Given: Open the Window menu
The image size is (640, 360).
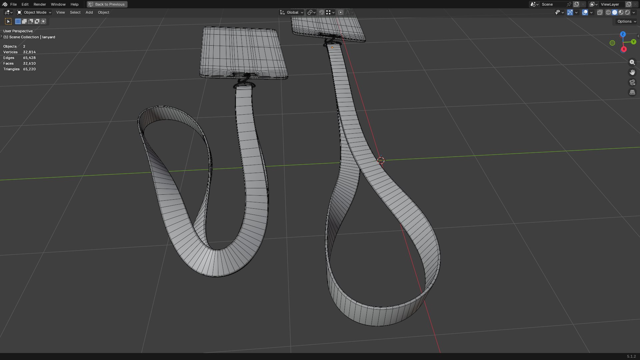Looking at the screenshot, I should (58, 4).
